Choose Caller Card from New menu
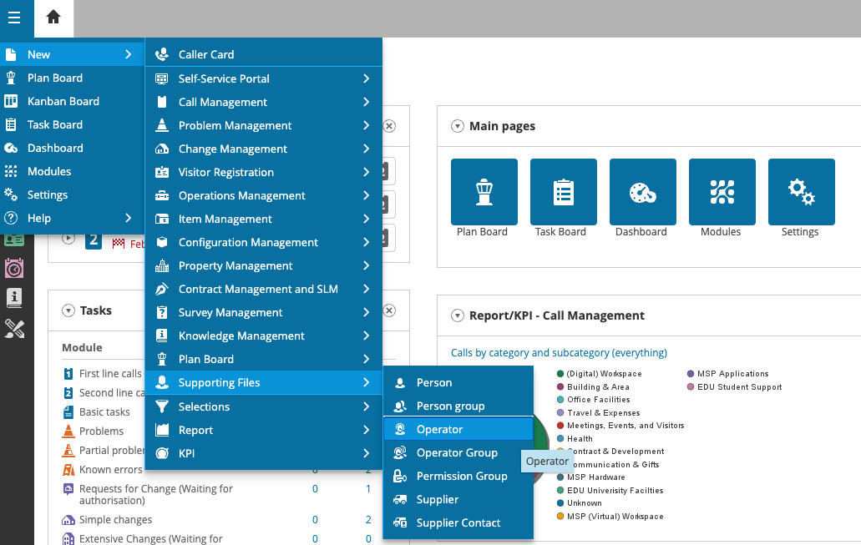Screen dimensions: 861x545 [206, 54]
